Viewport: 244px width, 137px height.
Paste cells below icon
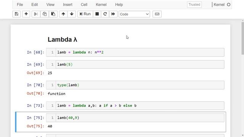(x=53, y=14)
